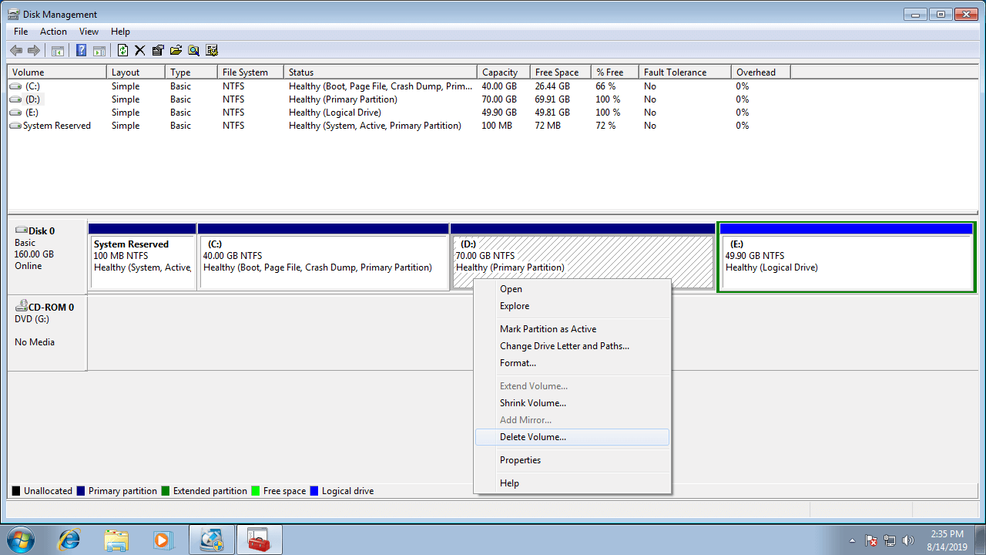Click the rightmost toolbar settings icon

click(212, 51)
